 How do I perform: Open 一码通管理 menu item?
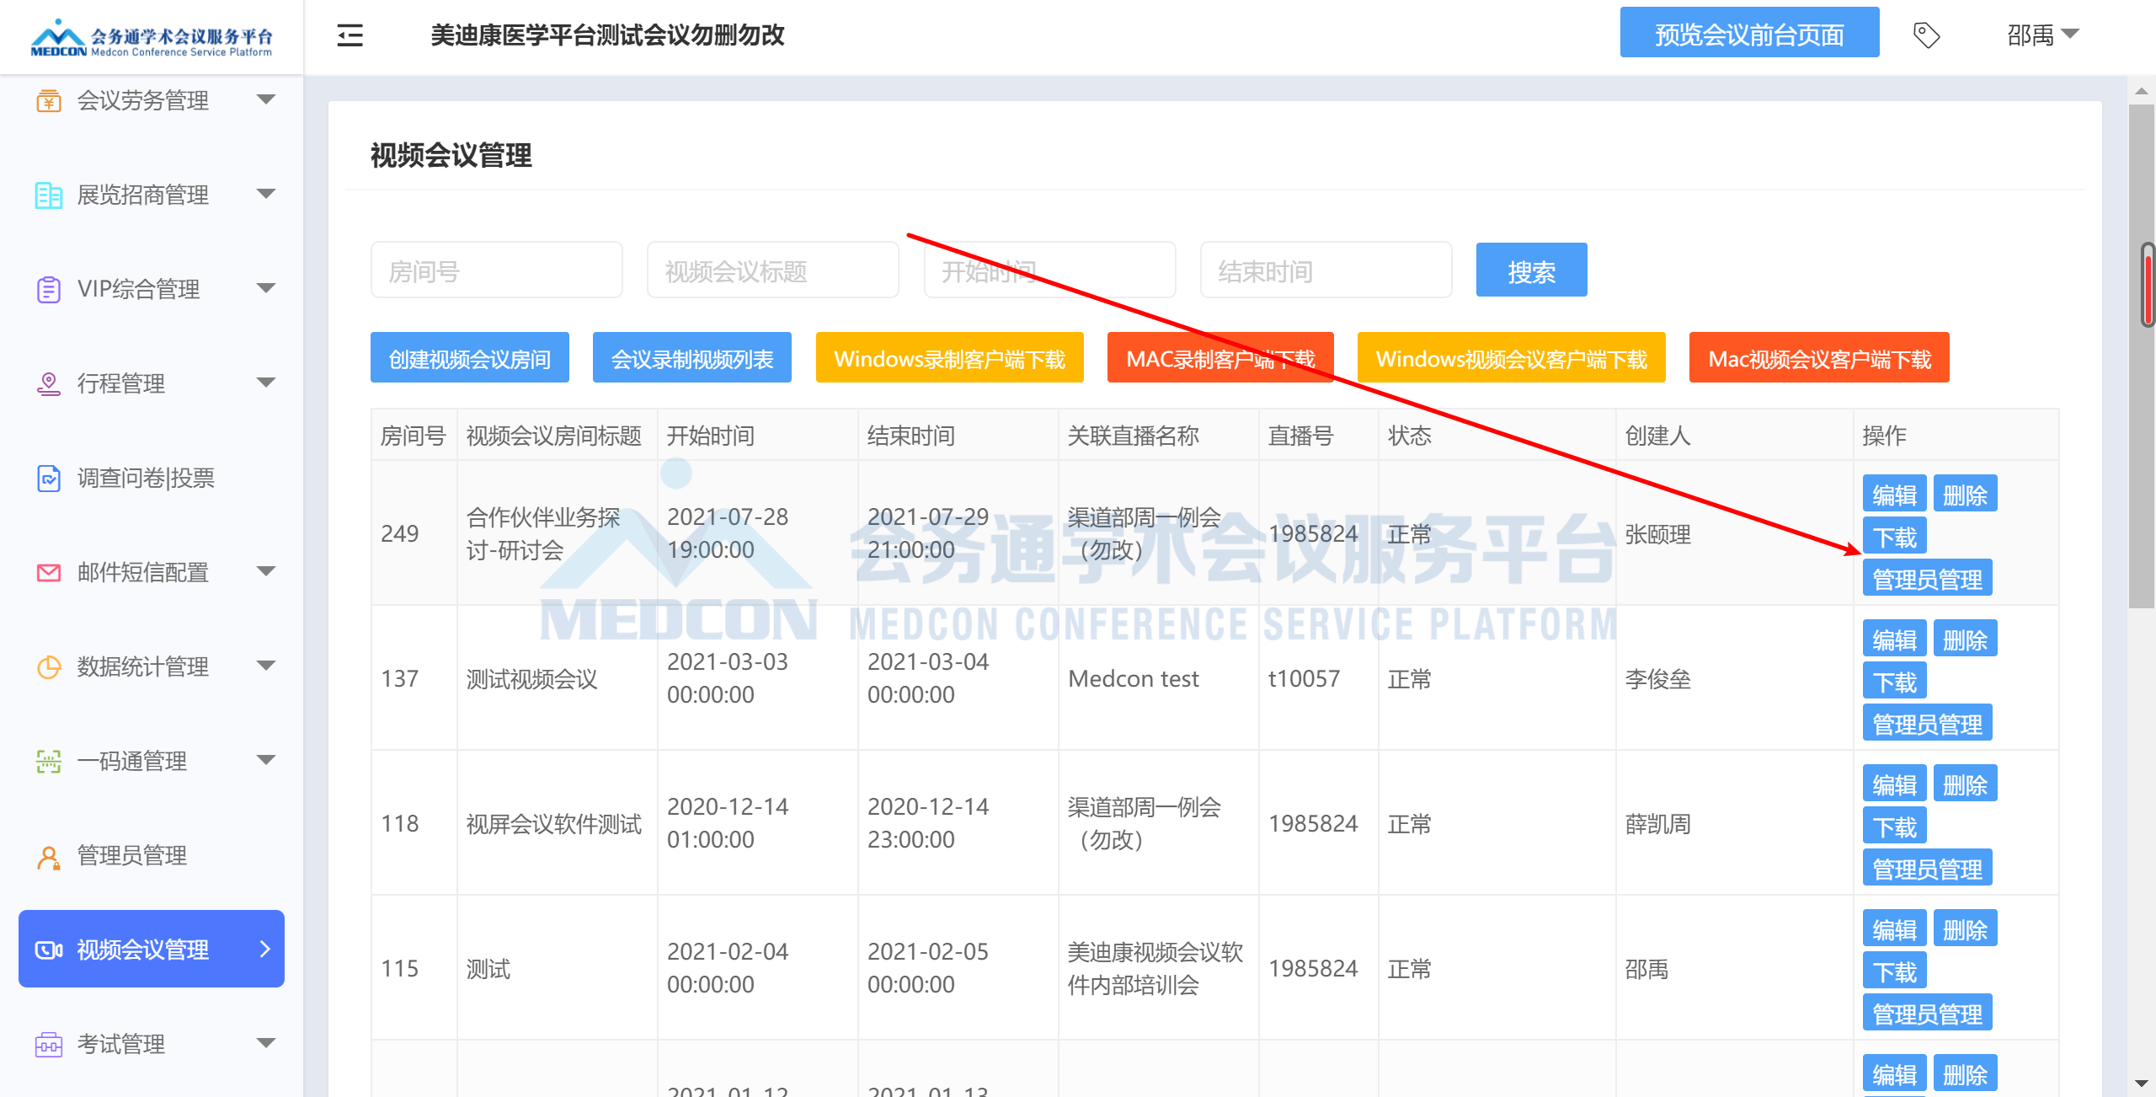pos(152,762)
